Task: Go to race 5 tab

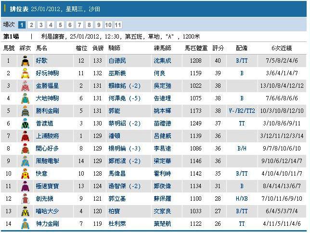Action: click(x=60, y=25)
